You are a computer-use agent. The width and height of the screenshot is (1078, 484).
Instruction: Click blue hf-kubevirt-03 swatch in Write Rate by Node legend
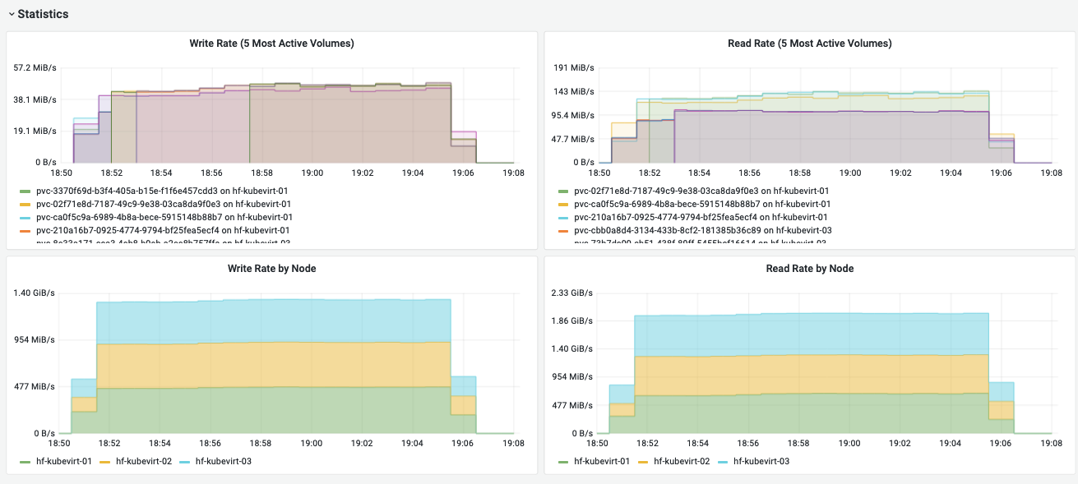point(187,462)
